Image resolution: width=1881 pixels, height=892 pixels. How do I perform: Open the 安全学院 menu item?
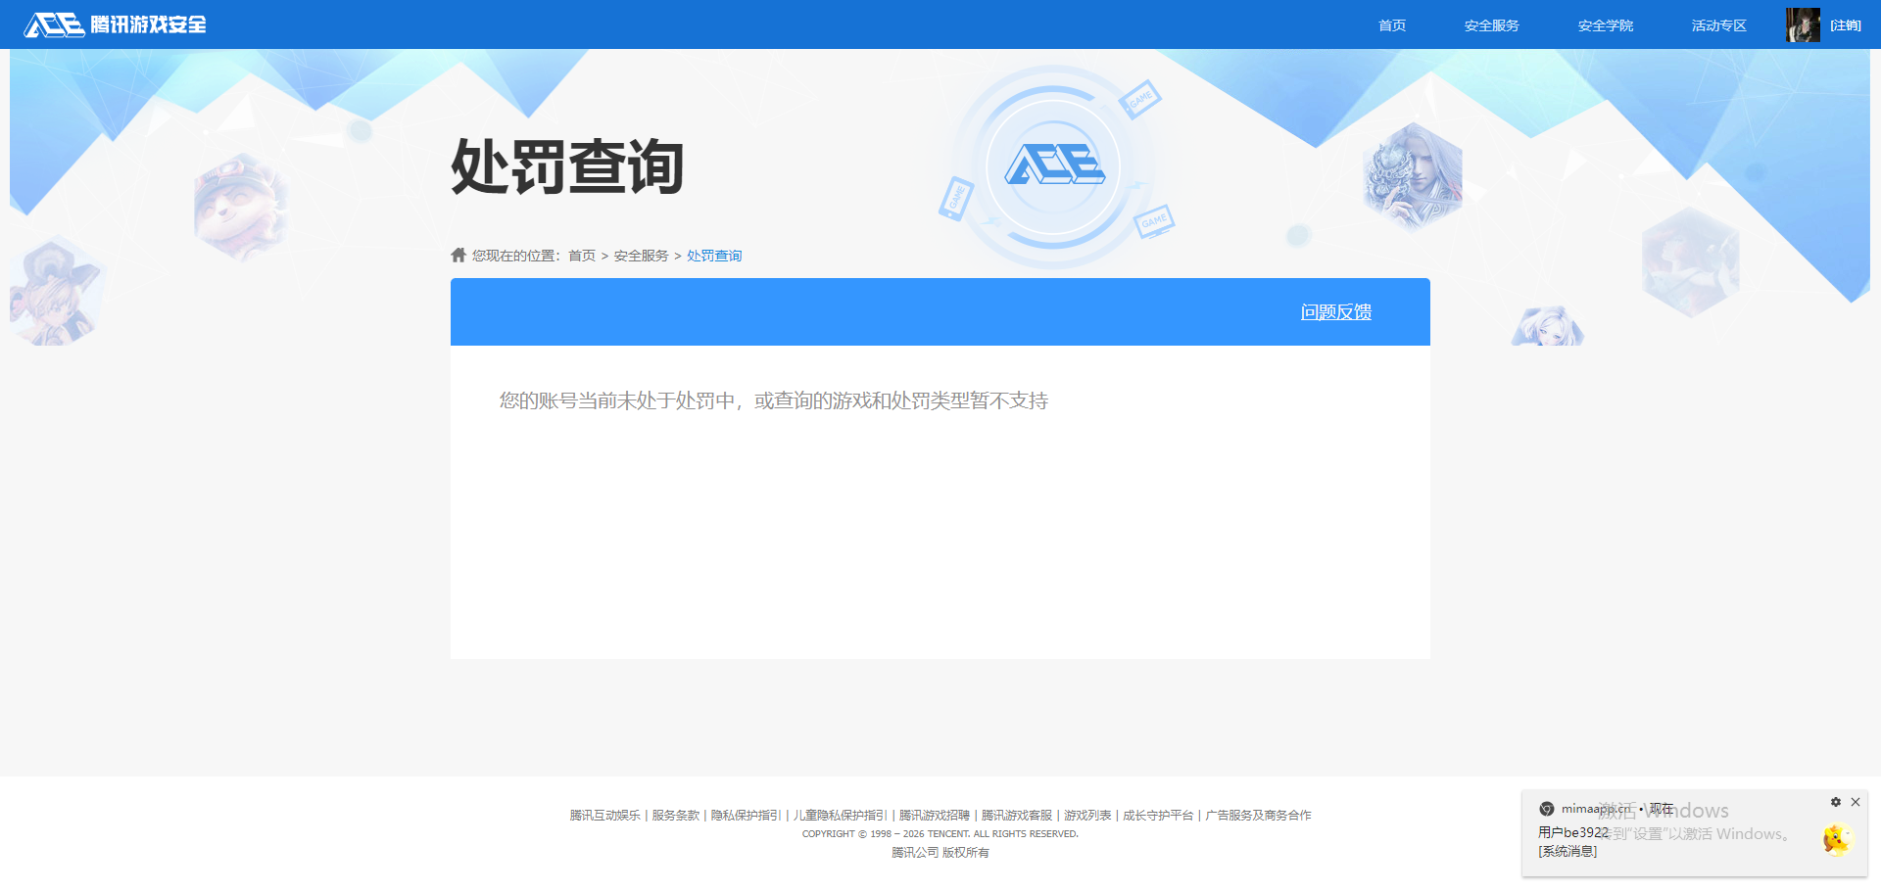(1604, 24)
